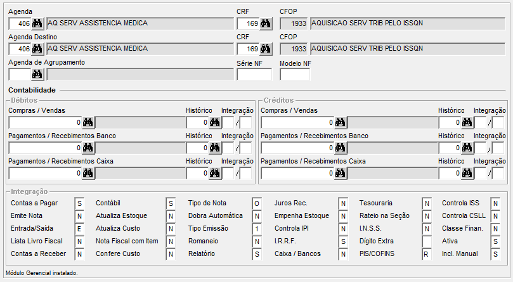Focus the I.R.R.F. flag field

[x=343, y=241]
